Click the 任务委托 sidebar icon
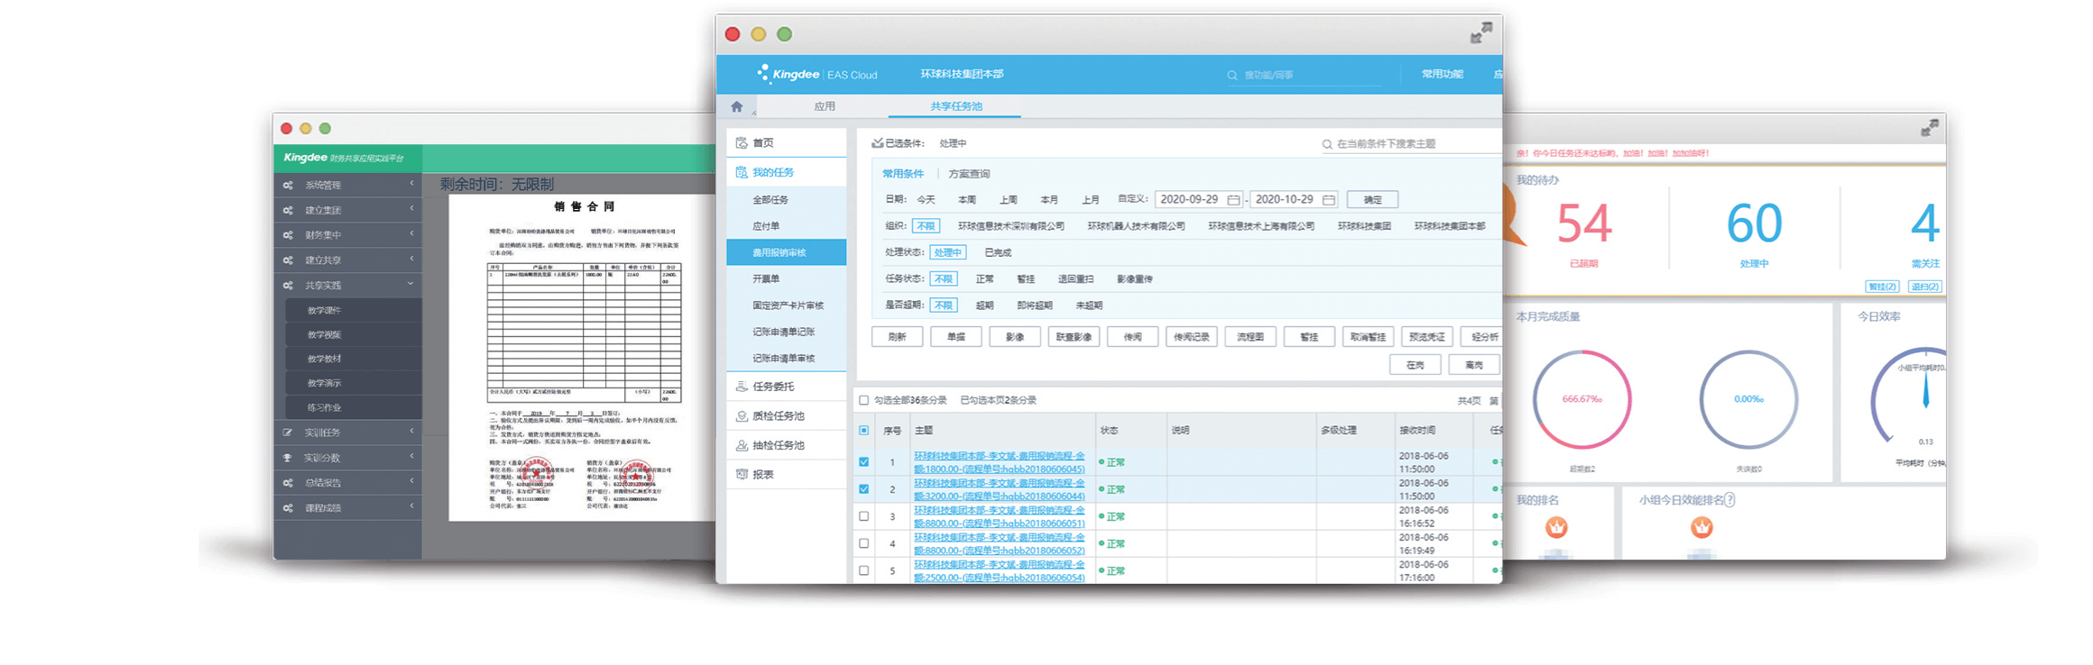This screenshot has width=2093, height=665. 742,387
